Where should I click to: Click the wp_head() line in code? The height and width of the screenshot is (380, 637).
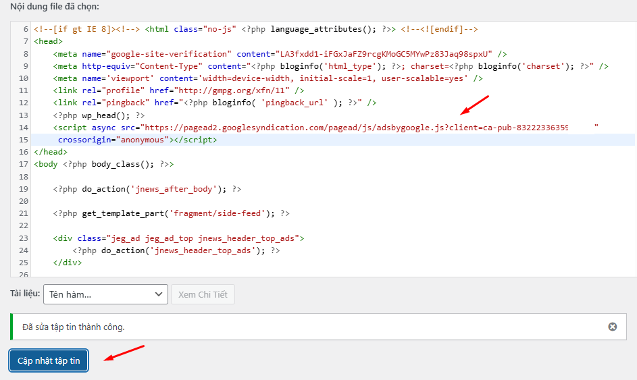coord(99,115)
